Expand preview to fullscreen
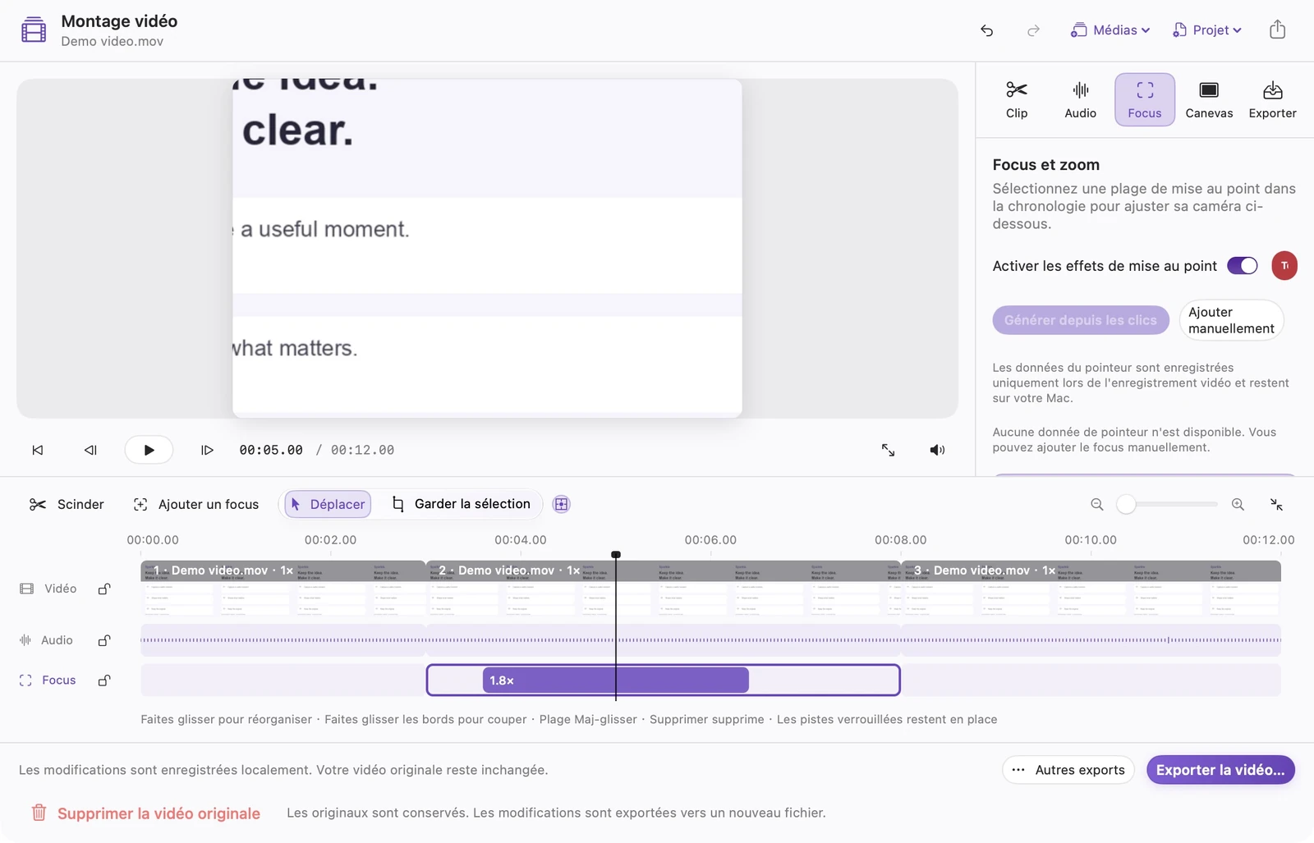This screenshot has width=1314, height=843. [889, 450]
